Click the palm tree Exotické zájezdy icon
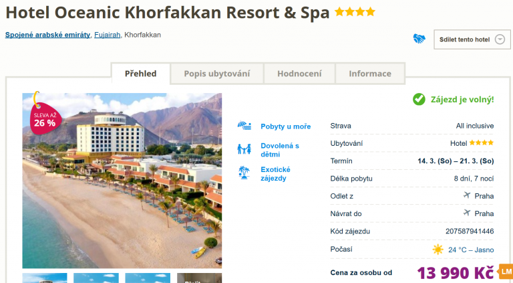The height and width of the screenshot is (283, 513). (x=244, y=173)
